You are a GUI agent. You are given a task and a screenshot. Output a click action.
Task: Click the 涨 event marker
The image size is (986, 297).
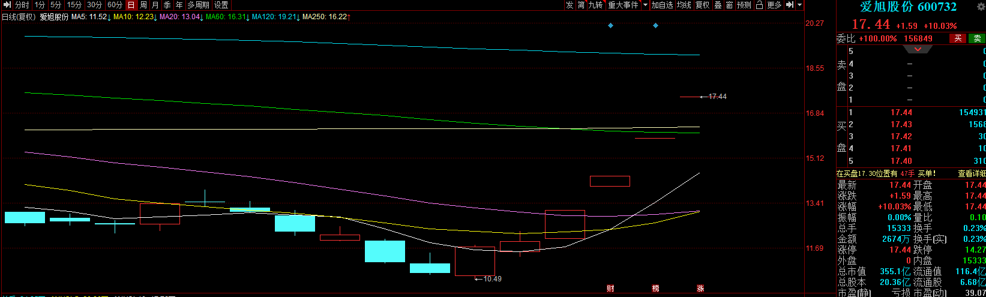click(x=700, y=289)
